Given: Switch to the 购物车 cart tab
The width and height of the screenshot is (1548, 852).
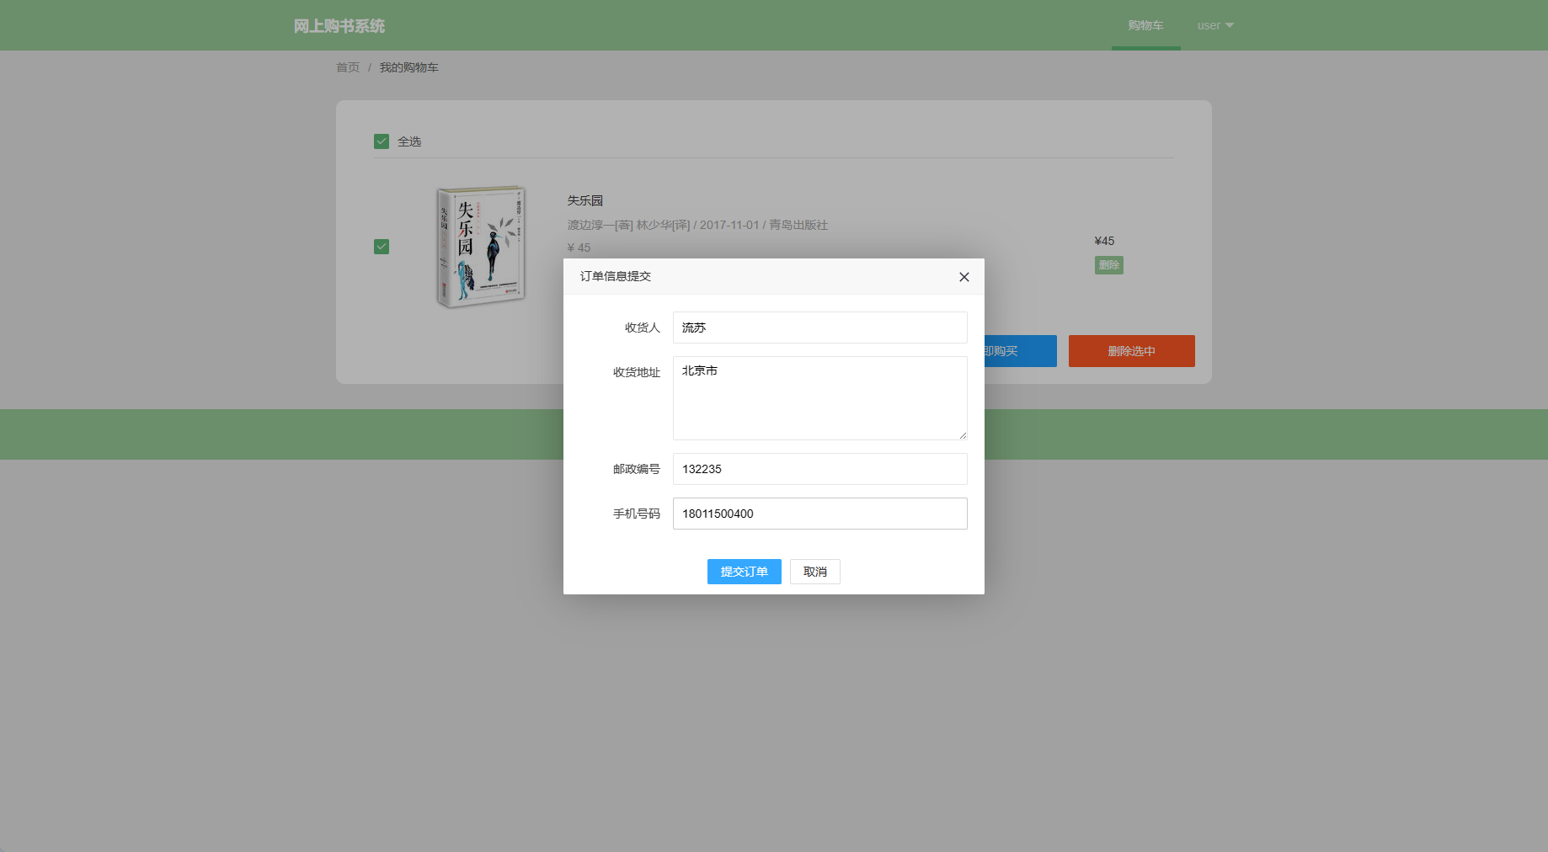Looking at the screenshot, I should 1145,25.
